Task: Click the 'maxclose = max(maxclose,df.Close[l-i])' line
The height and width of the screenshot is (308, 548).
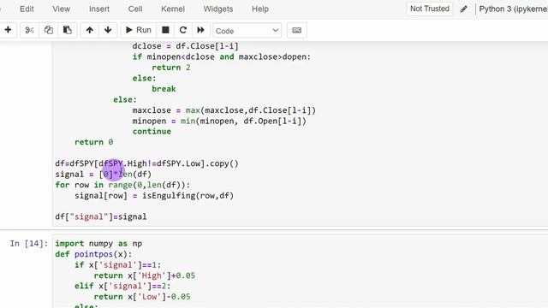Action: coord(224,110)
